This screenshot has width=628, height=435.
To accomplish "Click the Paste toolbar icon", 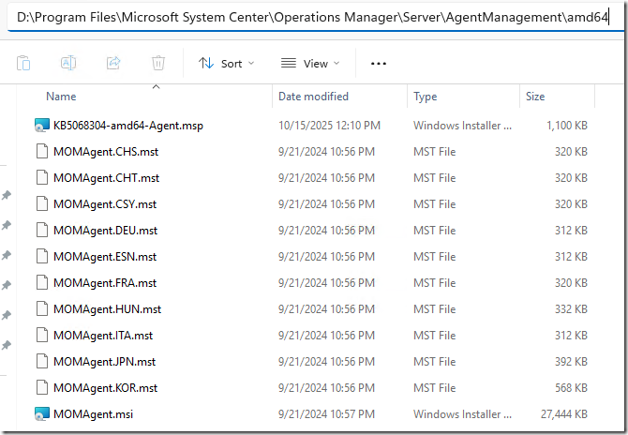I will tap(23, 64).
